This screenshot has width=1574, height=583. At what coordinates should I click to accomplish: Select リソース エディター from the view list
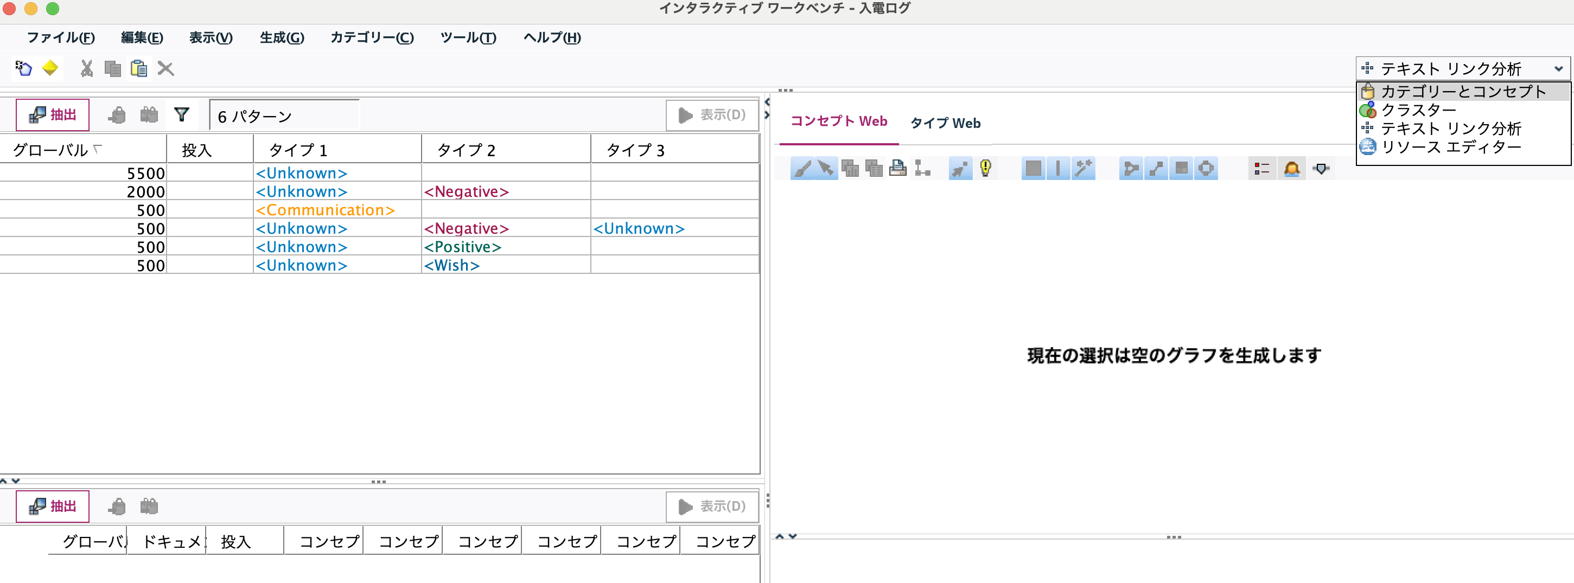(1448, 146)
